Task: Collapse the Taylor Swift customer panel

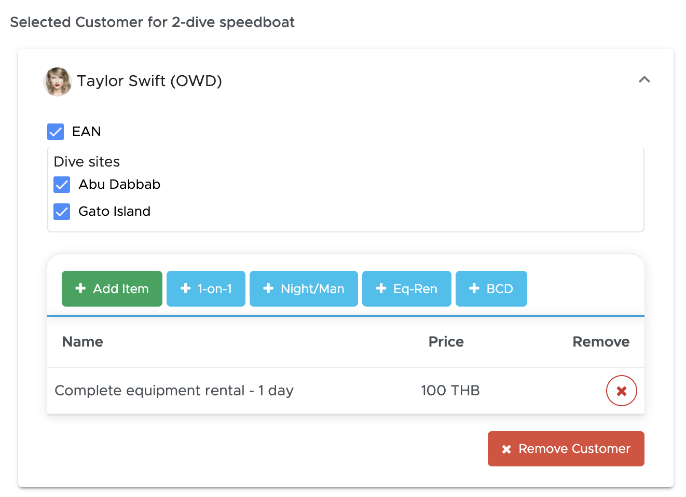Action: pyautogui.click(x=644, y=80)
